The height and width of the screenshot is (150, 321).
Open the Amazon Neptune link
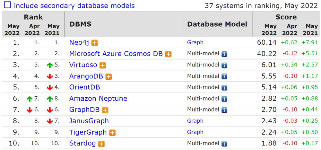[98, 99]
